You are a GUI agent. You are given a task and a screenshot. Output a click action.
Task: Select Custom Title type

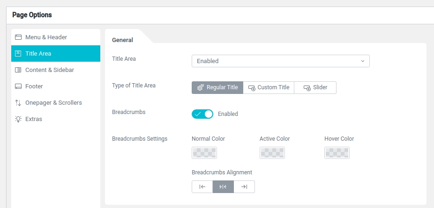point(269,87)
